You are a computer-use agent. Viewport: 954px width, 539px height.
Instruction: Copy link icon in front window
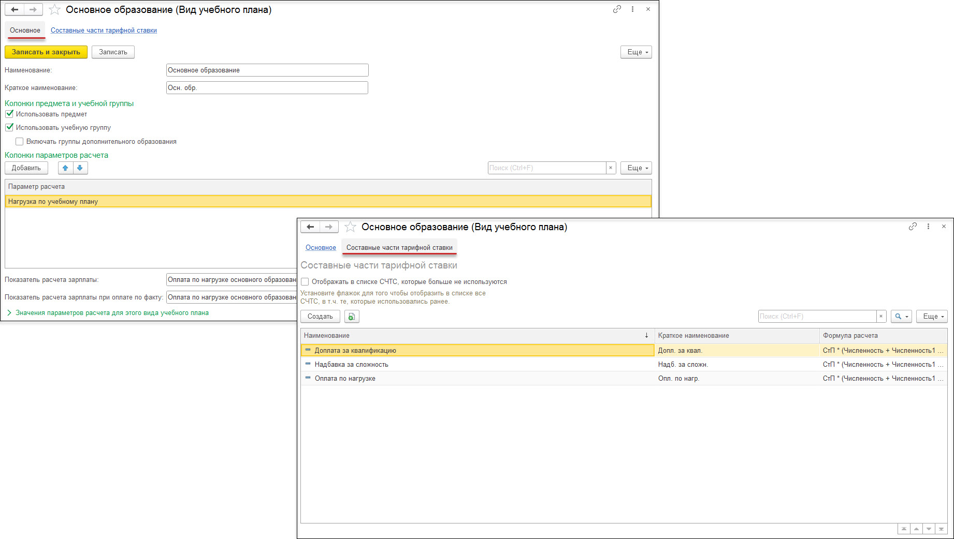click(913, 227)
